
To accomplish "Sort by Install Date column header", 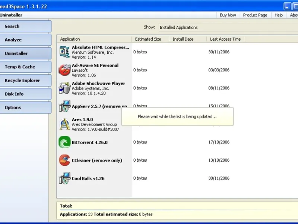I will click(x=188, y=39).
